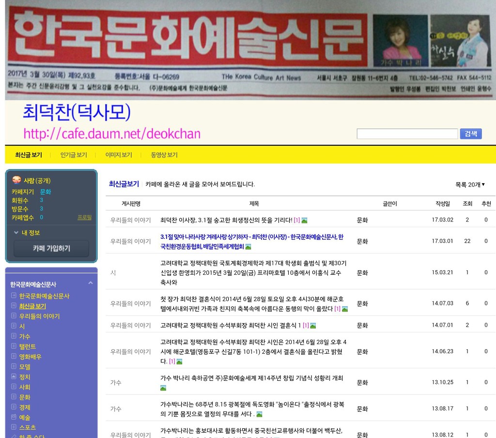Click the icon next to 예술 in sidebar

(x=14, y=417)
